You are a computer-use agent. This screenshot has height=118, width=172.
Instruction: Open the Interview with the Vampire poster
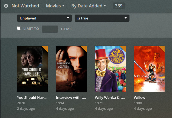pyautogui.click(x=71, y=69)
